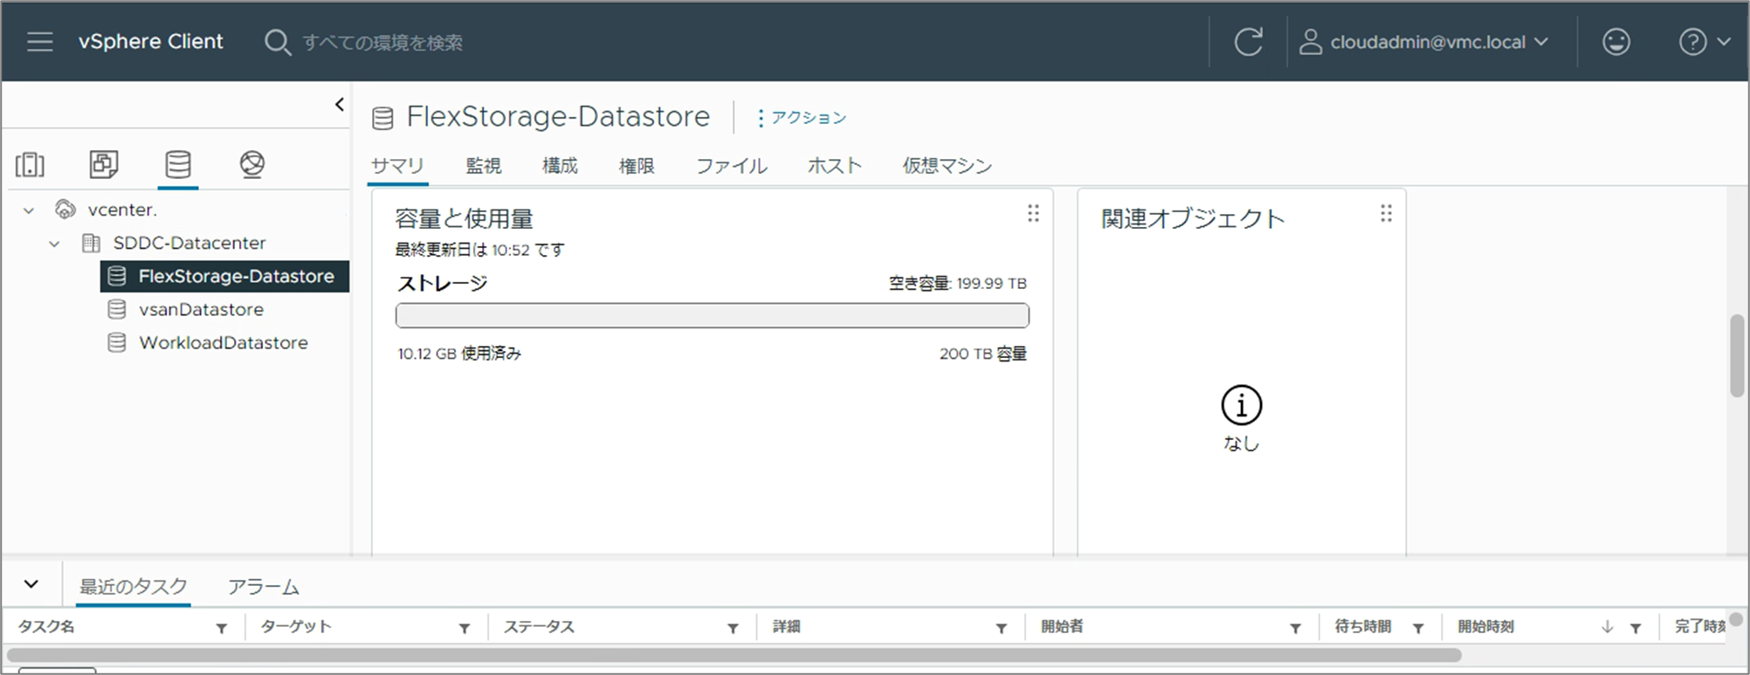Open the 監視 tab
Screen dimensions: 1750x675
tap(483, 165)
